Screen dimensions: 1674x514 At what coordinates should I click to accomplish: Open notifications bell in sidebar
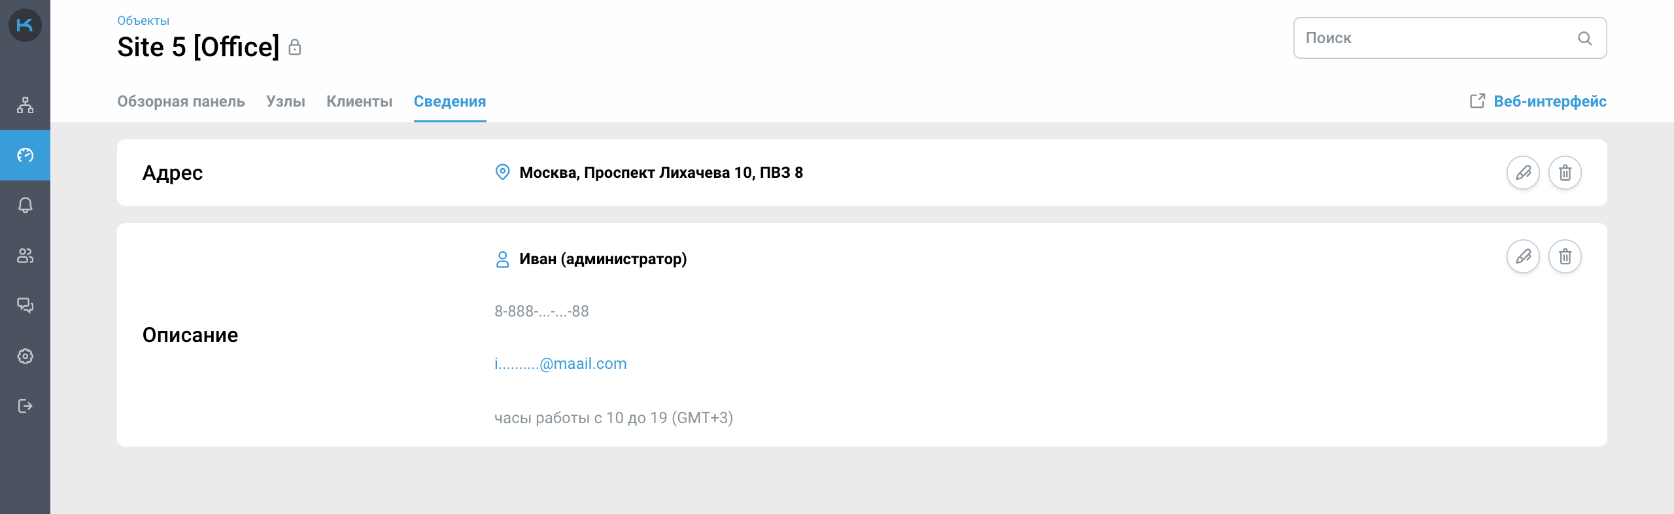(x=25, y=205)
